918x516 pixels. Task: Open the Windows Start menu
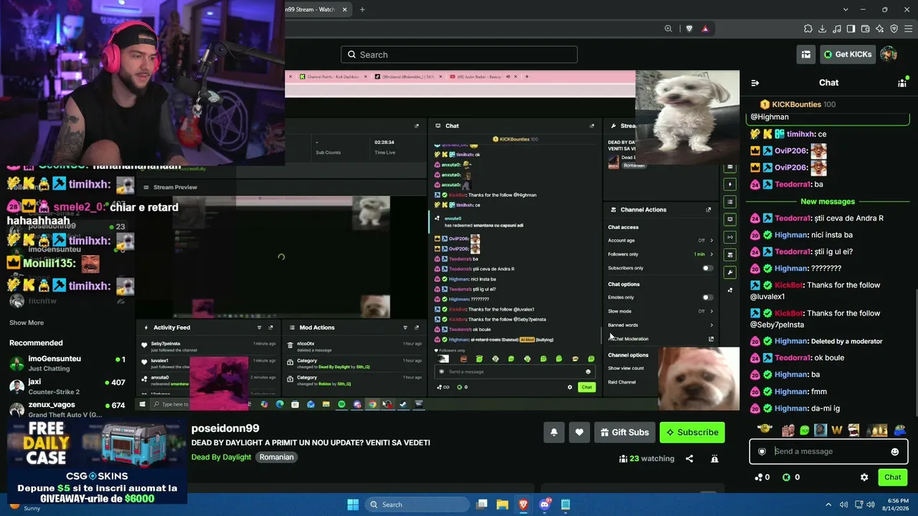tap(353, 505)
